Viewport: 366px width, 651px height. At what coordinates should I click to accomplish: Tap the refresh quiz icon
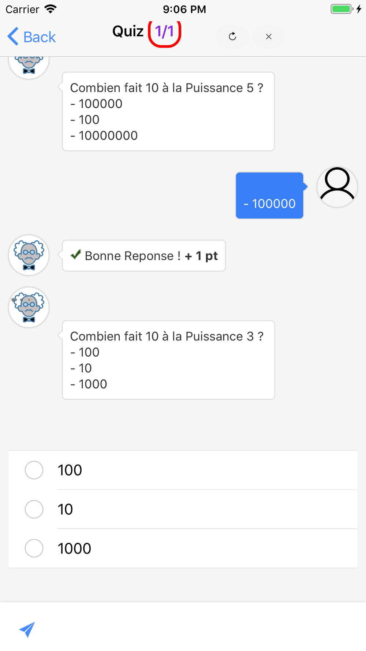coord(232,37)
